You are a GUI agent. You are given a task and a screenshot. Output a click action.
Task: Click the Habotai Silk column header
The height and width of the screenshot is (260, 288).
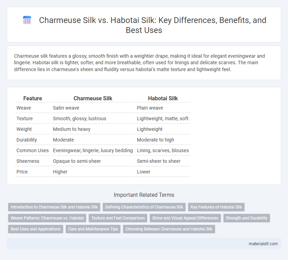click(x=163, y=99)
